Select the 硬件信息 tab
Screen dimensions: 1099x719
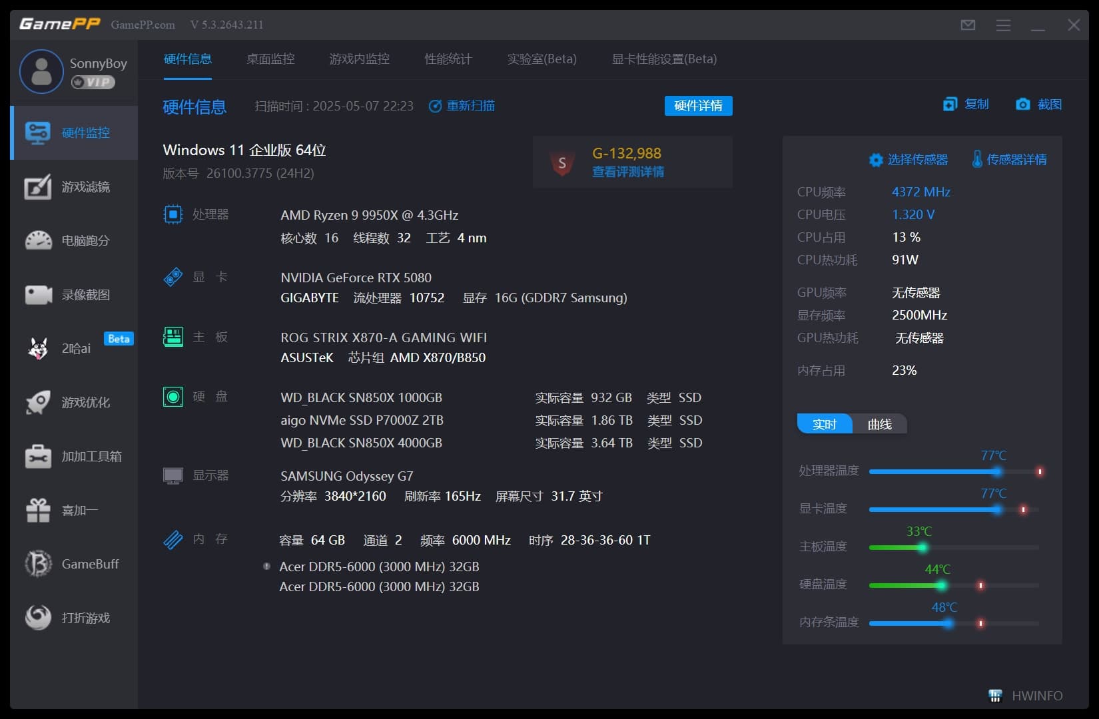tap(188, 59)
